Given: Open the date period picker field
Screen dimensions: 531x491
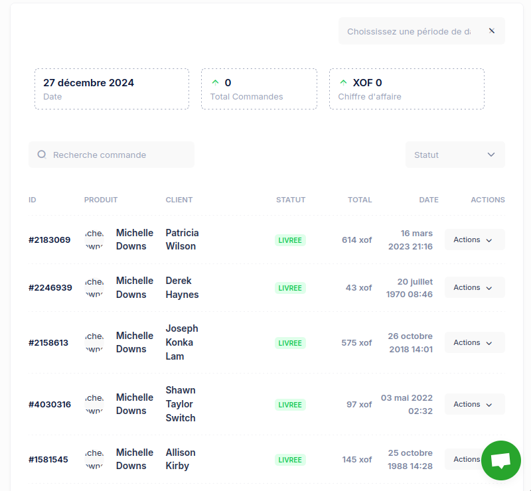Looking at the screenshot, I should [409, 31].
